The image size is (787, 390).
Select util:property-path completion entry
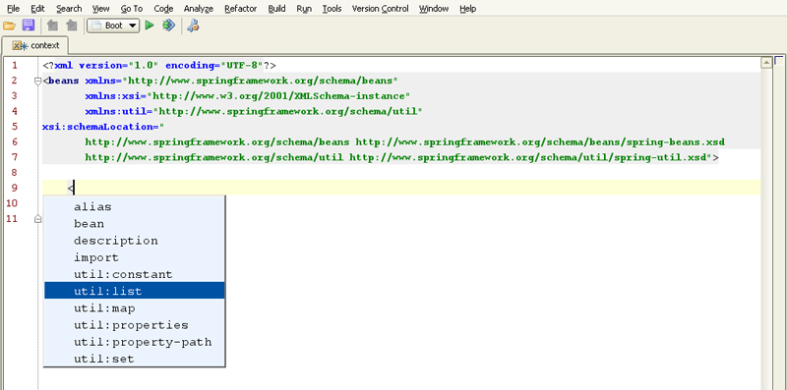point(135,342)
